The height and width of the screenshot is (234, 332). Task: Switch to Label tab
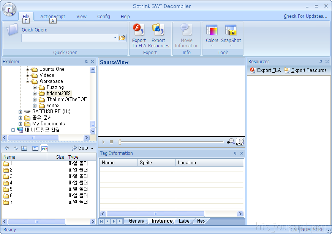coord(185,221)
